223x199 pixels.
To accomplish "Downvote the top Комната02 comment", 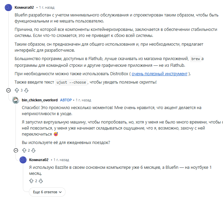I will click(x=27, y=90).
